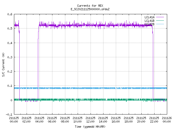Click the 0.2 y-axis tick label

(x=10, y=71)
